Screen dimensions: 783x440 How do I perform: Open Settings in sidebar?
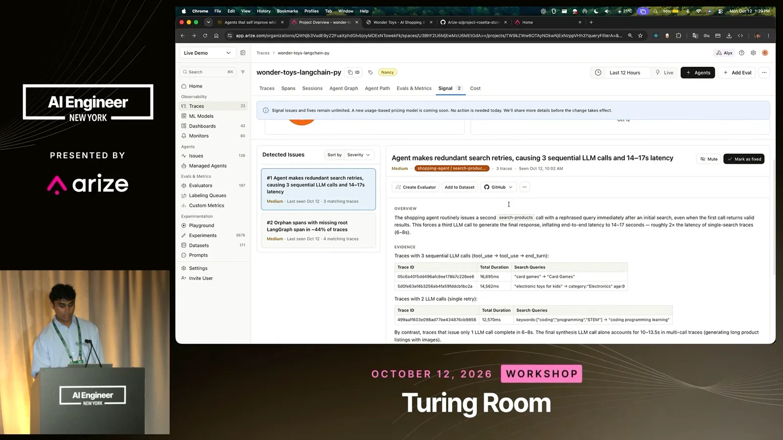(x=198, y=268)
